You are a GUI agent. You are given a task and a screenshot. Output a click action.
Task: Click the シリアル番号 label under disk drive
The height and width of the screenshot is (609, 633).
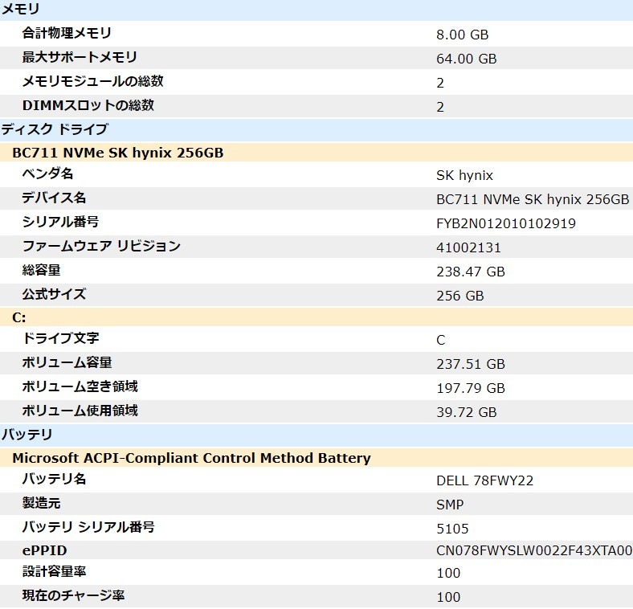point(60,222)
